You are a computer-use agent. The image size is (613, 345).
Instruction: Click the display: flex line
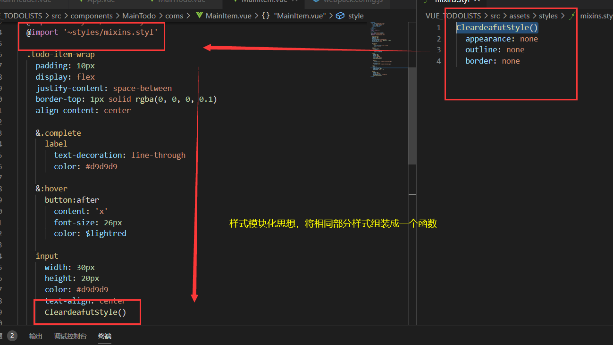coord(65,77)
